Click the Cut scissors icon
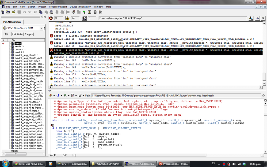 [35, 12]
